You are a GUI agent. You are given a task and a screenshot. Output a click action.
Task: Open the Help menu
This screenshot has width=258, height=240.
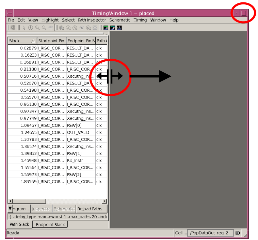[x=174, y=20]
